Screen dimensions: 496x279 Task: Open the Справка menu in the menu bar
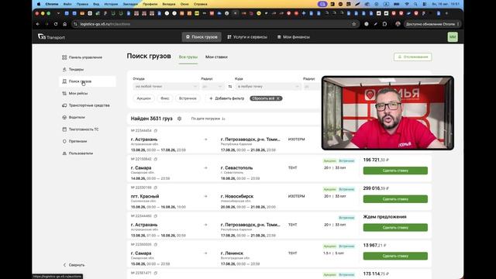(200, 4)
